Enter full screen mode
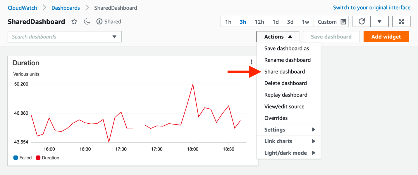The image size is (418, 175). [x=401, y=21]
